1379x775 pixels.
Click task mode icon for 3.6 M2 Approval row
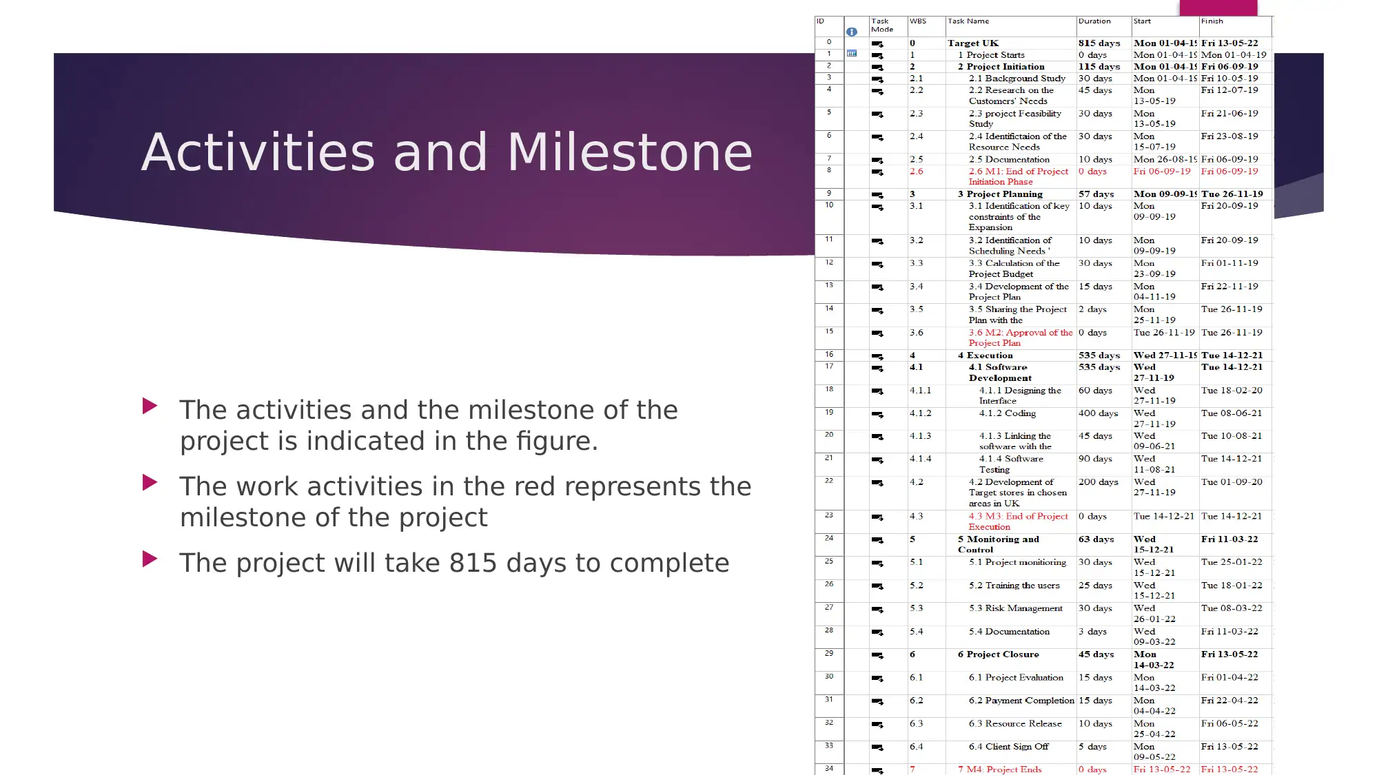pos(877,333)
